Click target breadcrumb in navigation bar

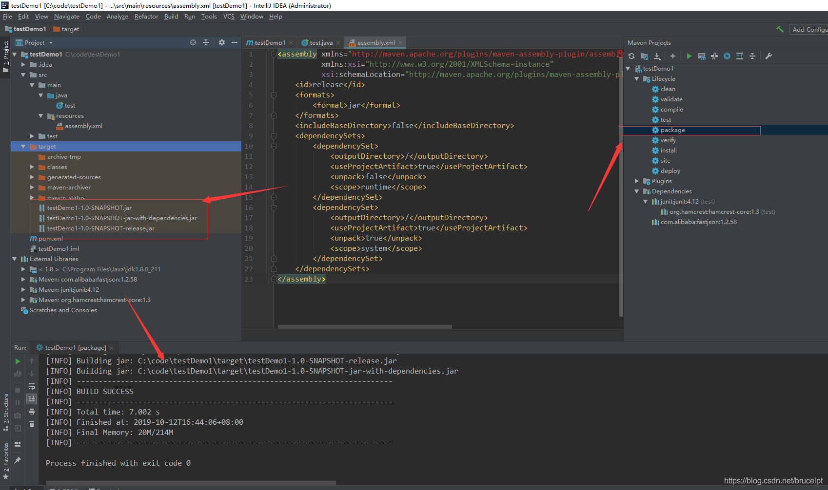coord(66,29)
